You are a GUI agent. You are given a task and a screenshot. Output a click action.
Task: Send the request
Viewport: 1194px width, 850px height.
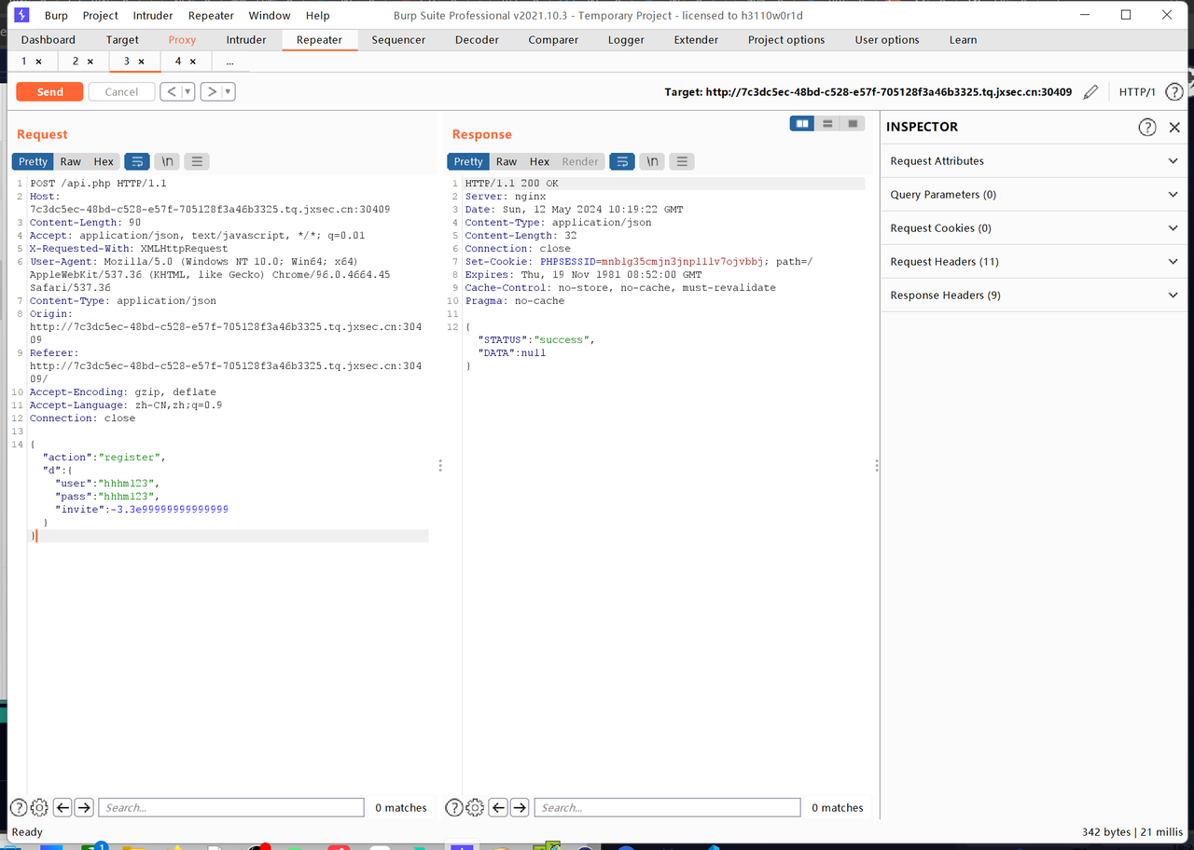pyautogui.click(x=49, y=91)
